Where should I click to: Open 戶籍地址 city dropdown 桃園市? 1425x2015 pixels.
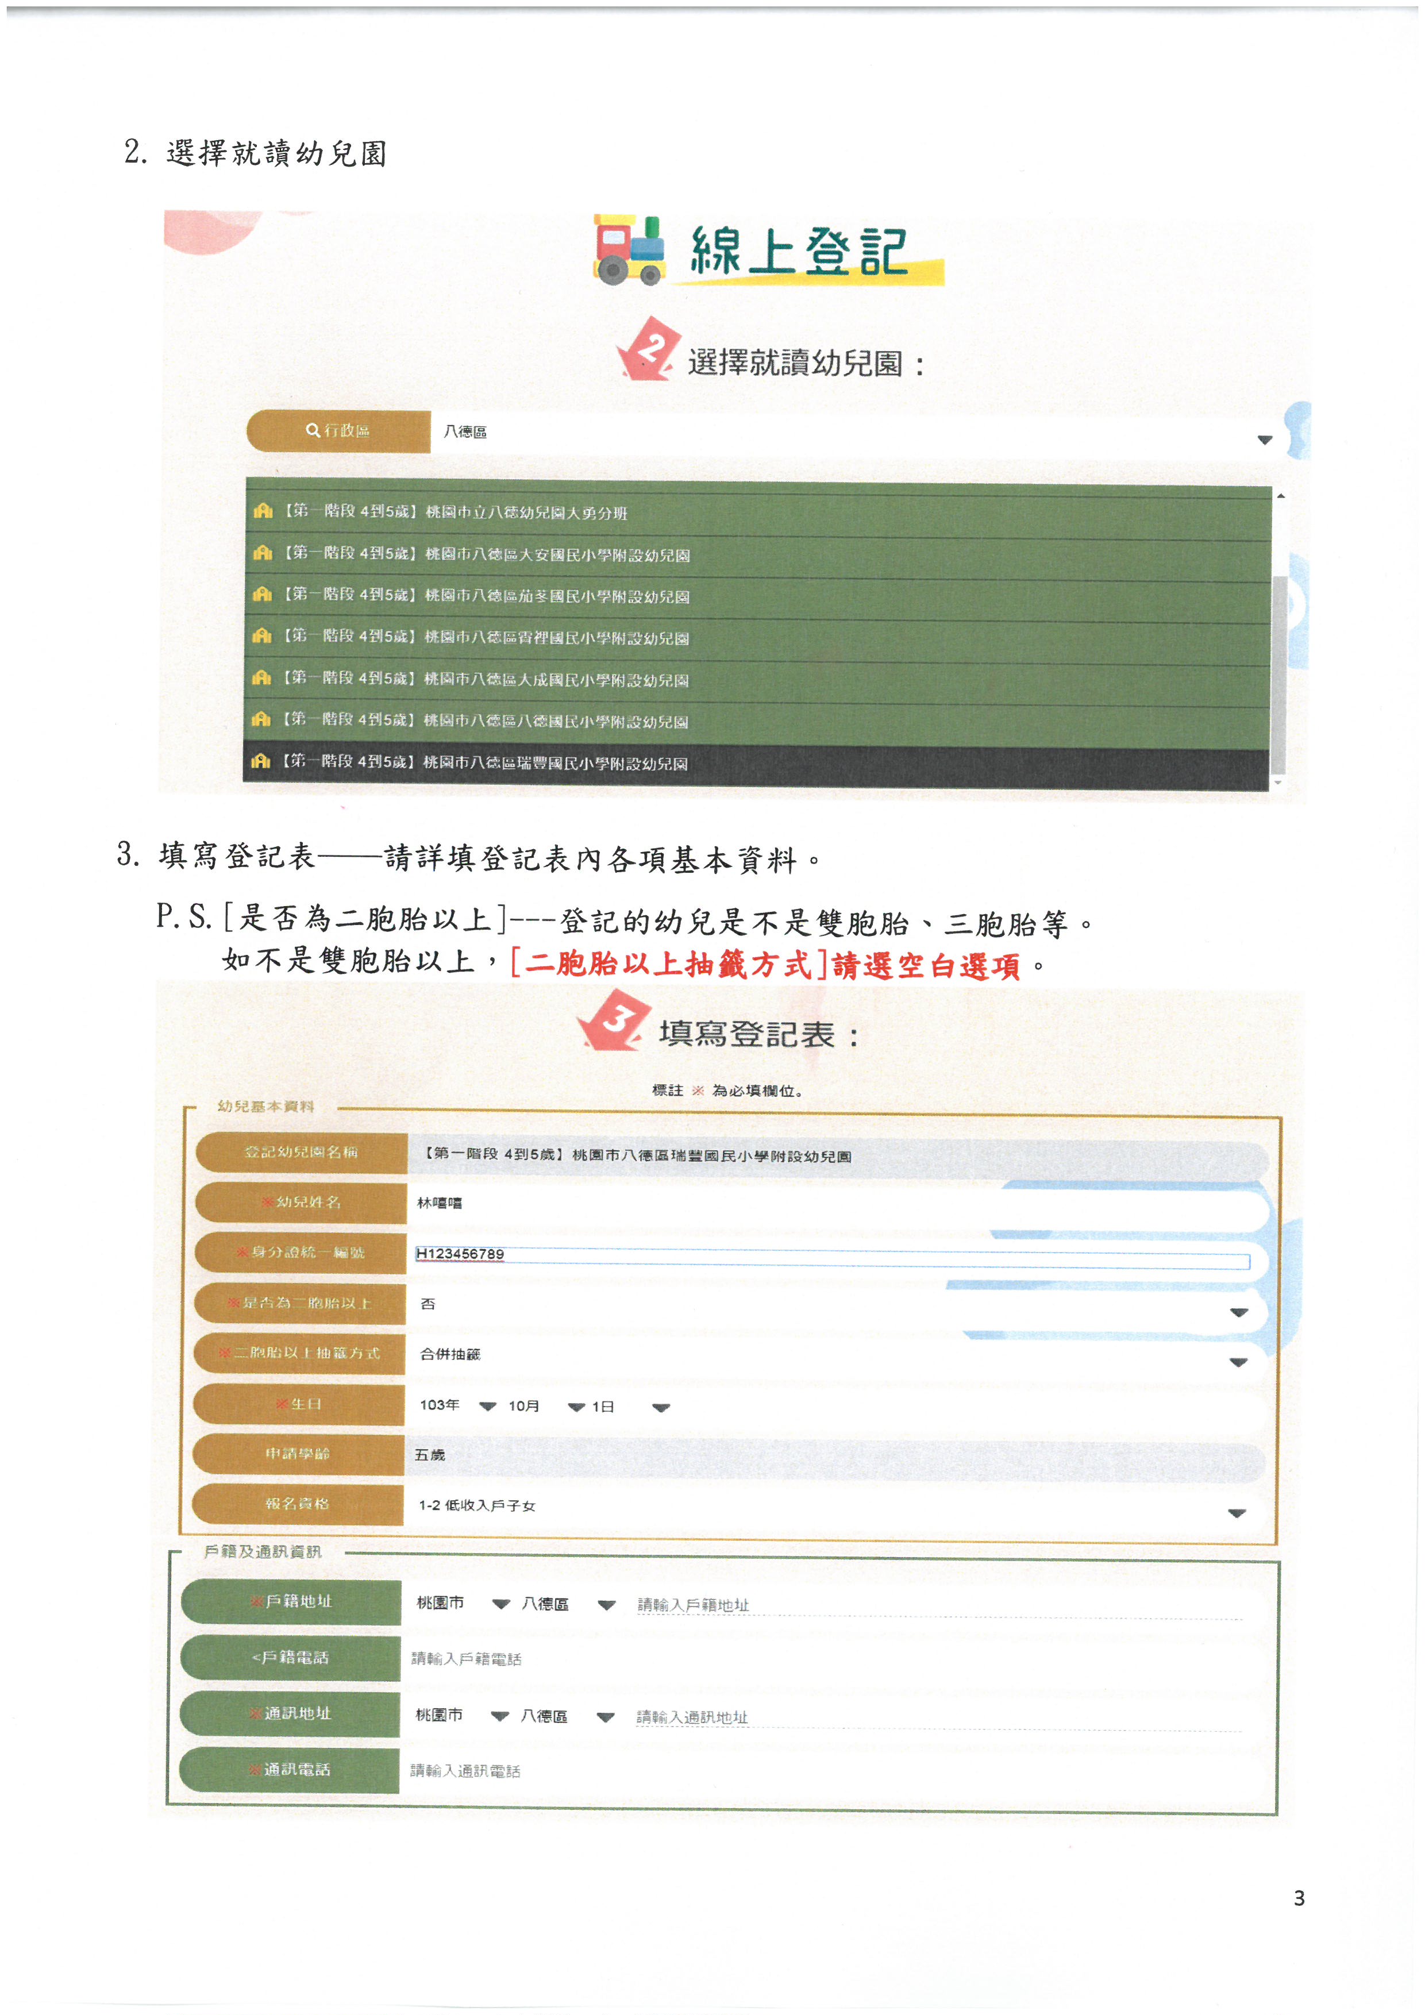(463, 1602)
